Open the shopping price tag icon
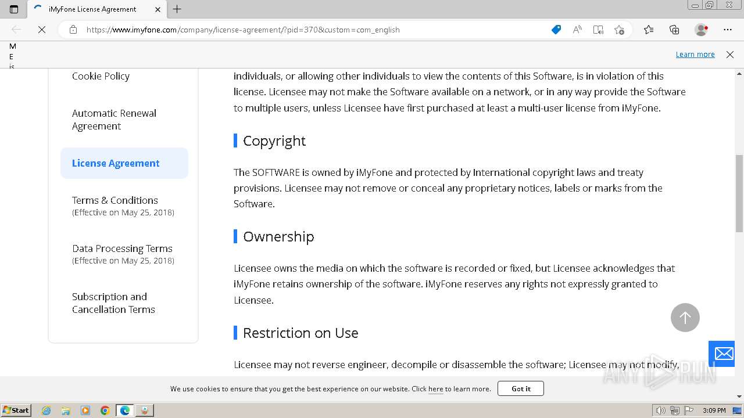 tap(556, 30)
